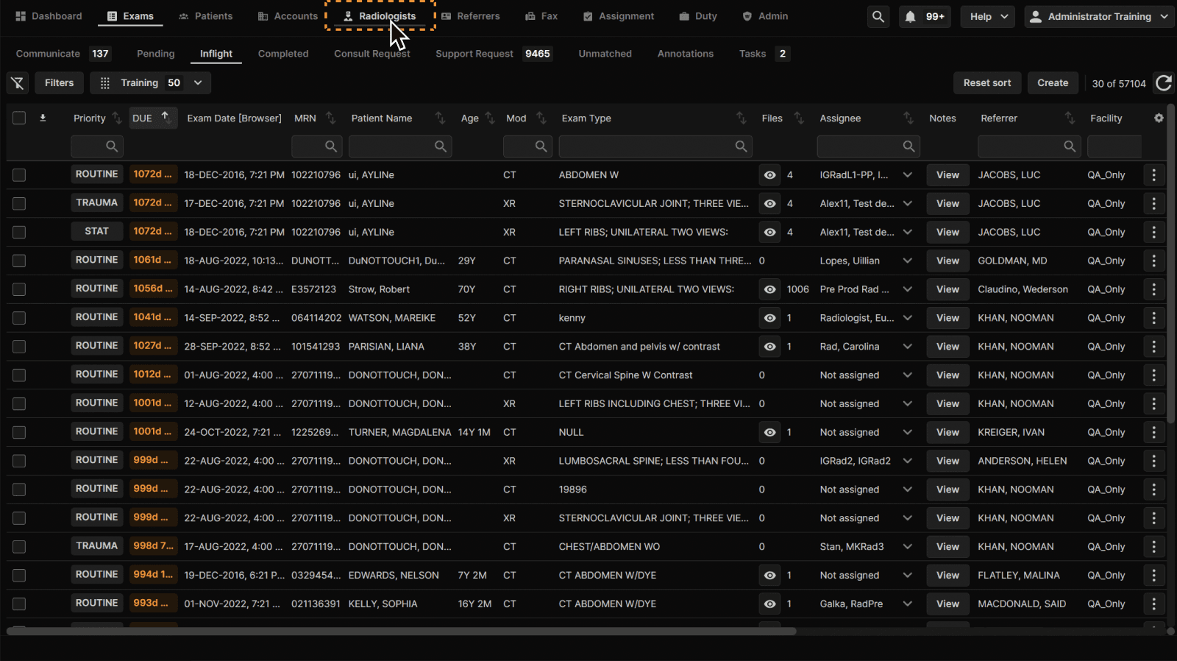Open row actions menu for ABDOMEN W exam
Screen dimensions: 1177x661
tap(1153, 175)
